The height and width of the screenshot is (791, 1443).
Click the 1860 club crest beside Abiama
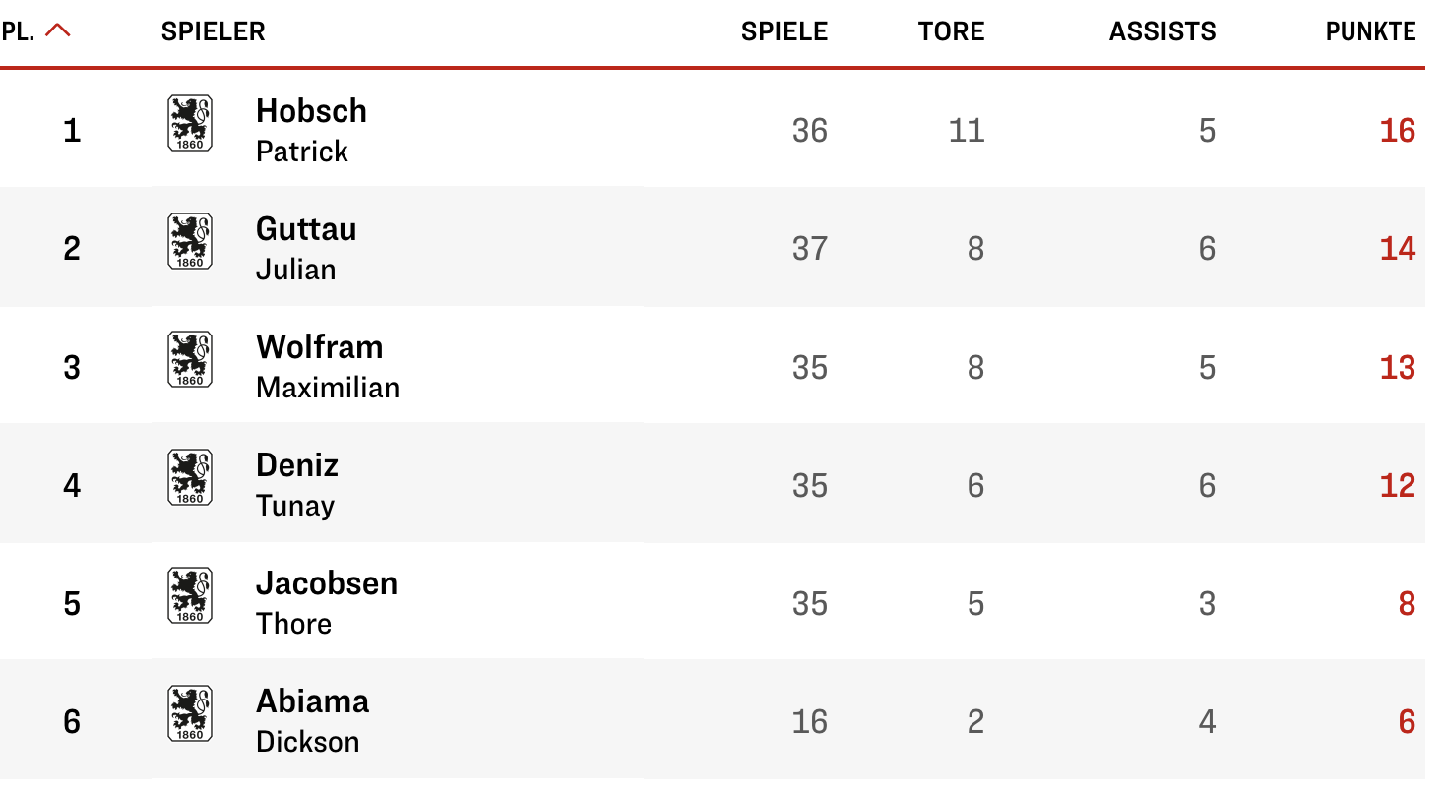pyautogui.click(x=190, y=713)
